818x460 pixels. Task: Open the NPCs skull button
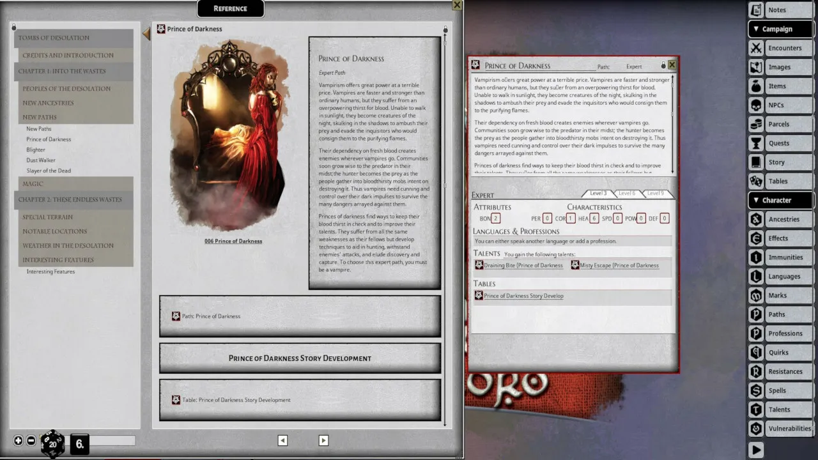point(780,105)
